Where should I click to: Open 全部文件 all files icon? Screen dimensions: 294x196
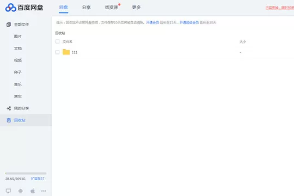coord(9,24)
